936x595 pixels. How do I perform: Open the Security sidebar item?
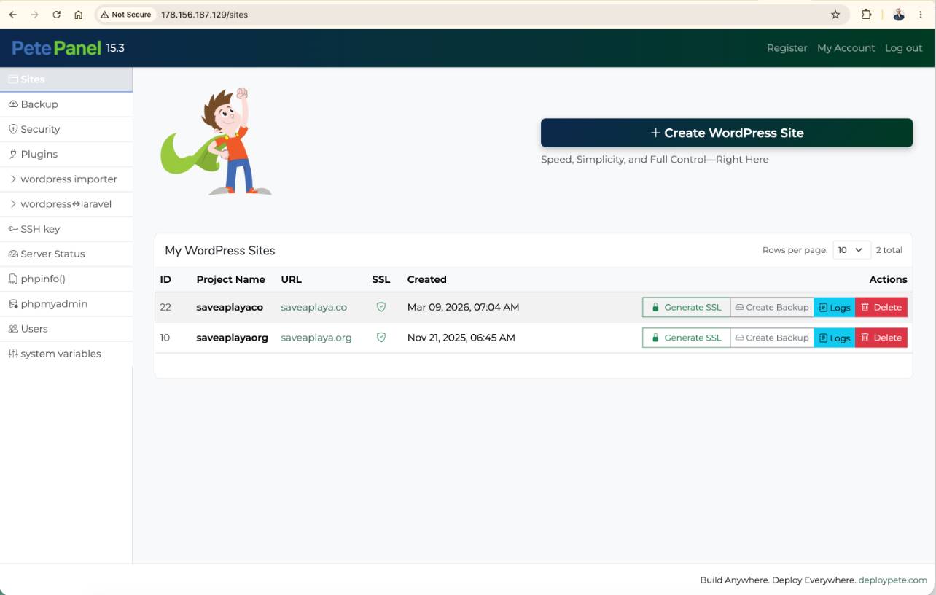66,129
